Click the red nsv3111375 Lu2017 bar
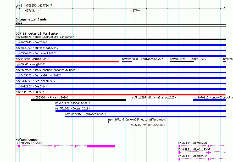233x162 pixels. point(120,95)
